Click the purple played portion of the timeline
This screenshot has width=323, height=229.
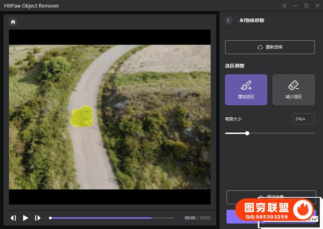(102, 218)
